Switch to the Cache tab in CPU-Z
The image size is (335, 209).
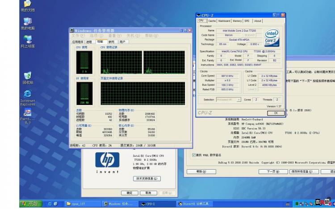click(212, 21)
